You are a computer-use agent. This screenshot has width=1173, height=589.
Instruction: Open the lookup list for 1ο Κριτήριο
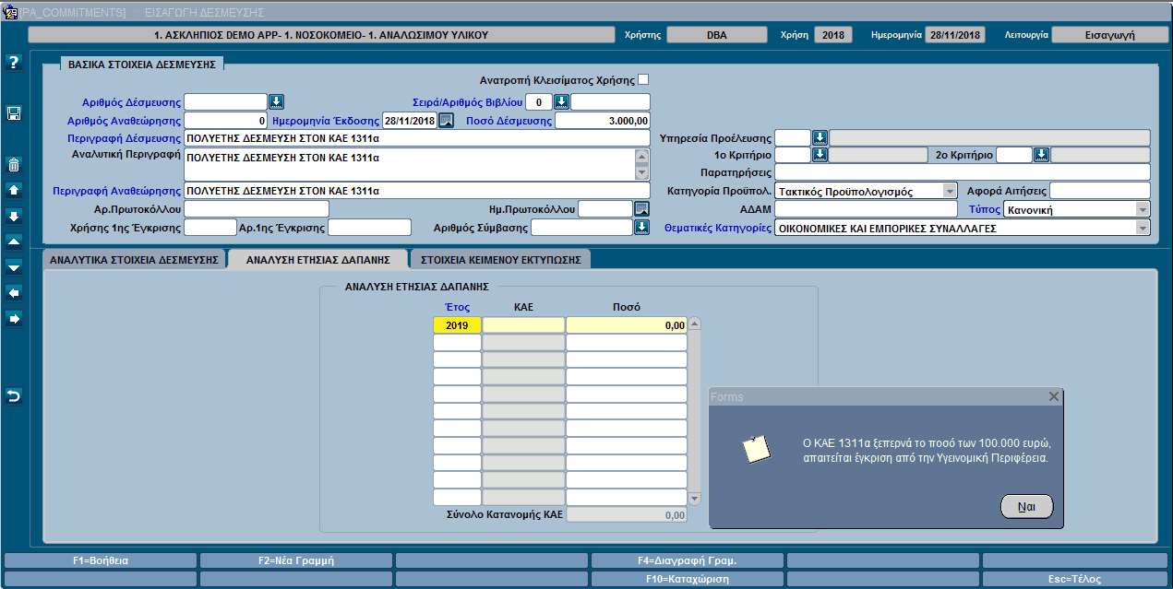[x=820, y=155]
